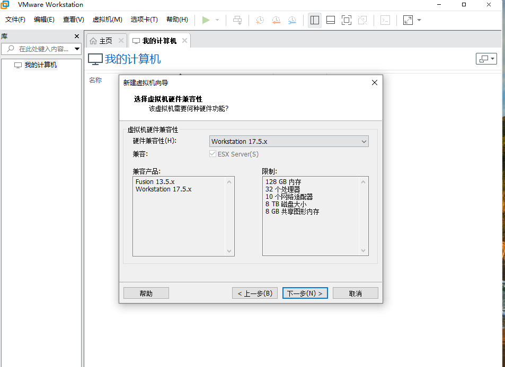Image resolution: width=505 pixels, height=367 pixels.
Task: Open the stretch display dropdown arrow
Action: tap(419, 20)
